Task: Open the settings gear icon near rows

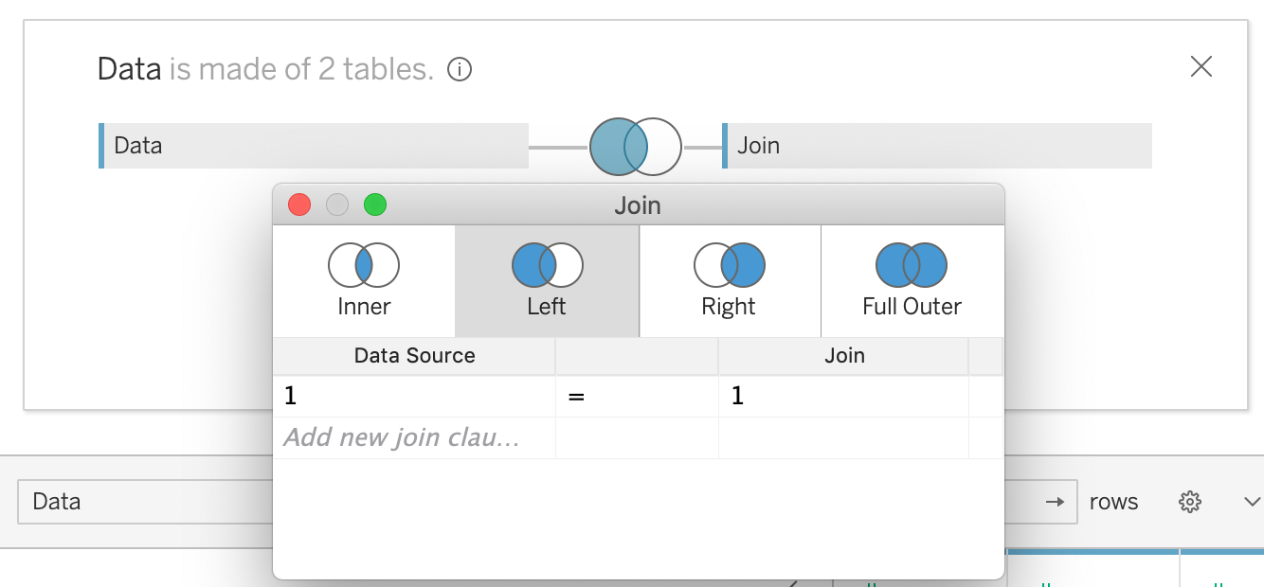Action: click(x=1190, y=502)
